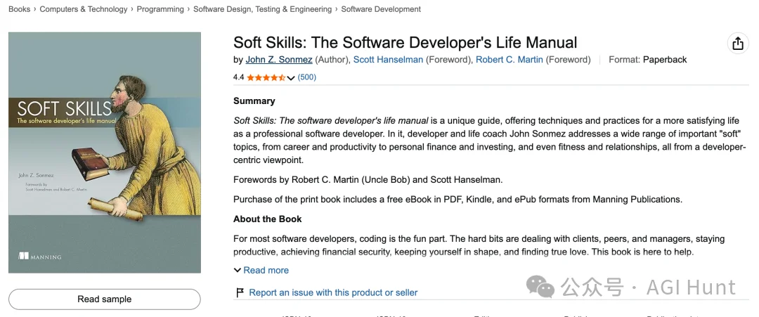This screenshot has height=317, width=759.
Task: Click the Read sample button
Action: tap(105, 299)
